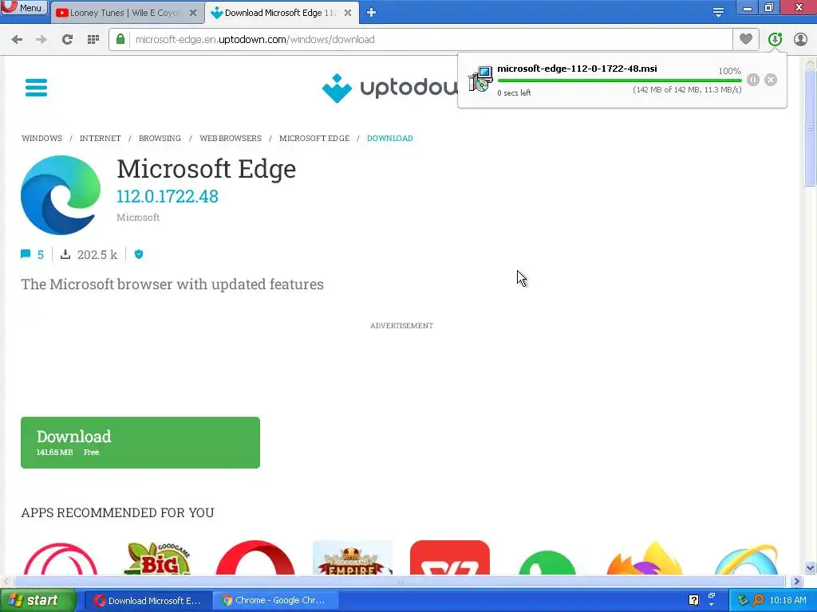Open the downloaded msi installer icon
Image resolution: width=817 pixels, height=612 pixels.
pyautogui.click(x=480, y=80)
